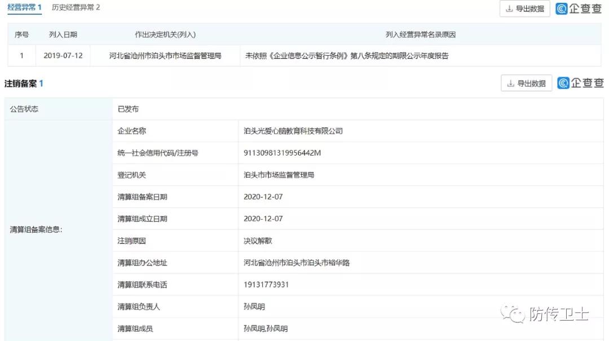Click the download arrow icon in top 导出数据 button
609x341 pixels.
point(508,9)
